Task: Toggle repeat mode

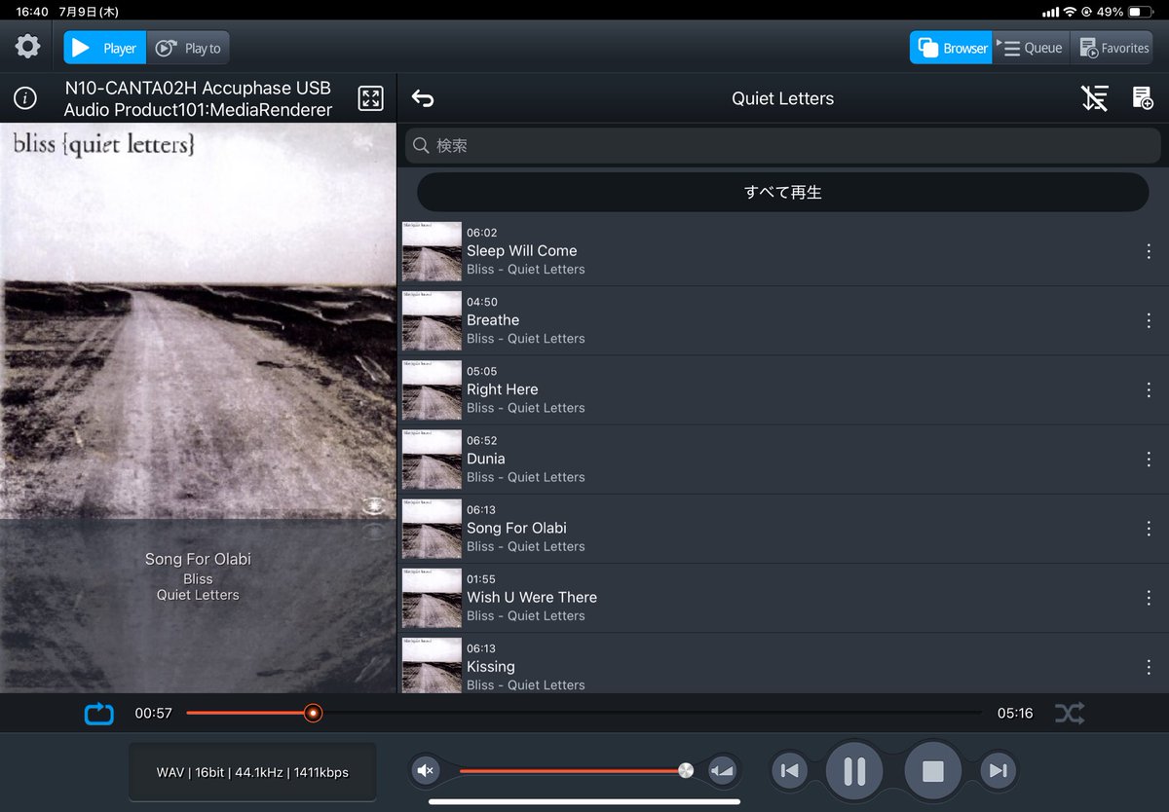Action: pyautogui.click(x=99, y=714)
